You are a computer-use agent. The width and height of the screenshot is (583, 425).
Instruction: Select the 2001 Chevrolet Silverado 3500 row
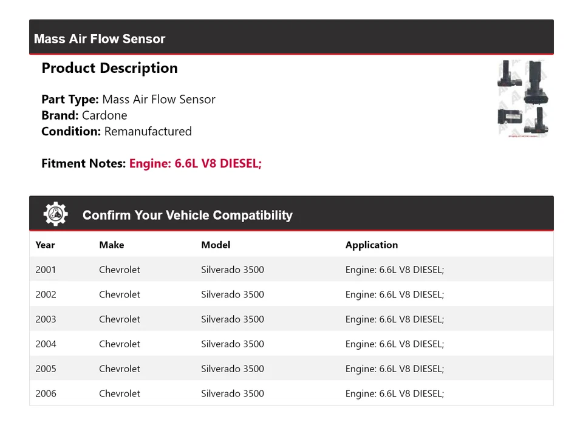(291, 270)
